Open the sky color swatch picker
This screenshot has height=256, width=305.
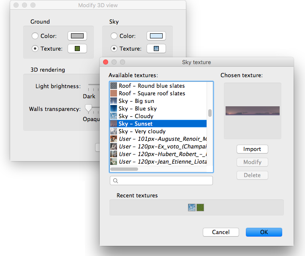156,36
